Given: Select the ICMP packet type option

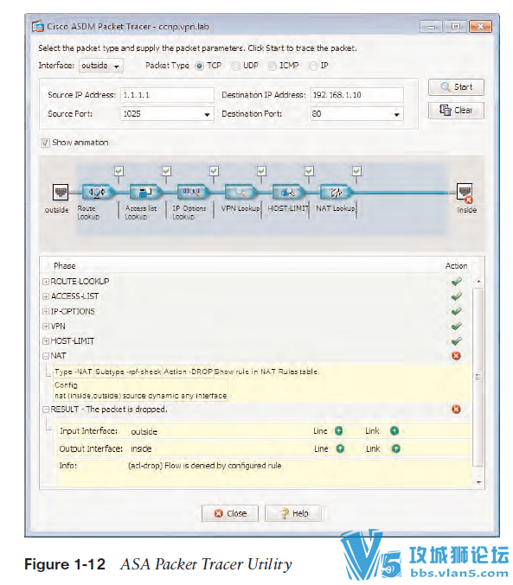Looking at the screenshot, I should [x=273, y=66].
